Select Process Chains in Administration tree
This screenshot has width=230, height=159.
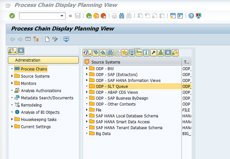(34, 69)
